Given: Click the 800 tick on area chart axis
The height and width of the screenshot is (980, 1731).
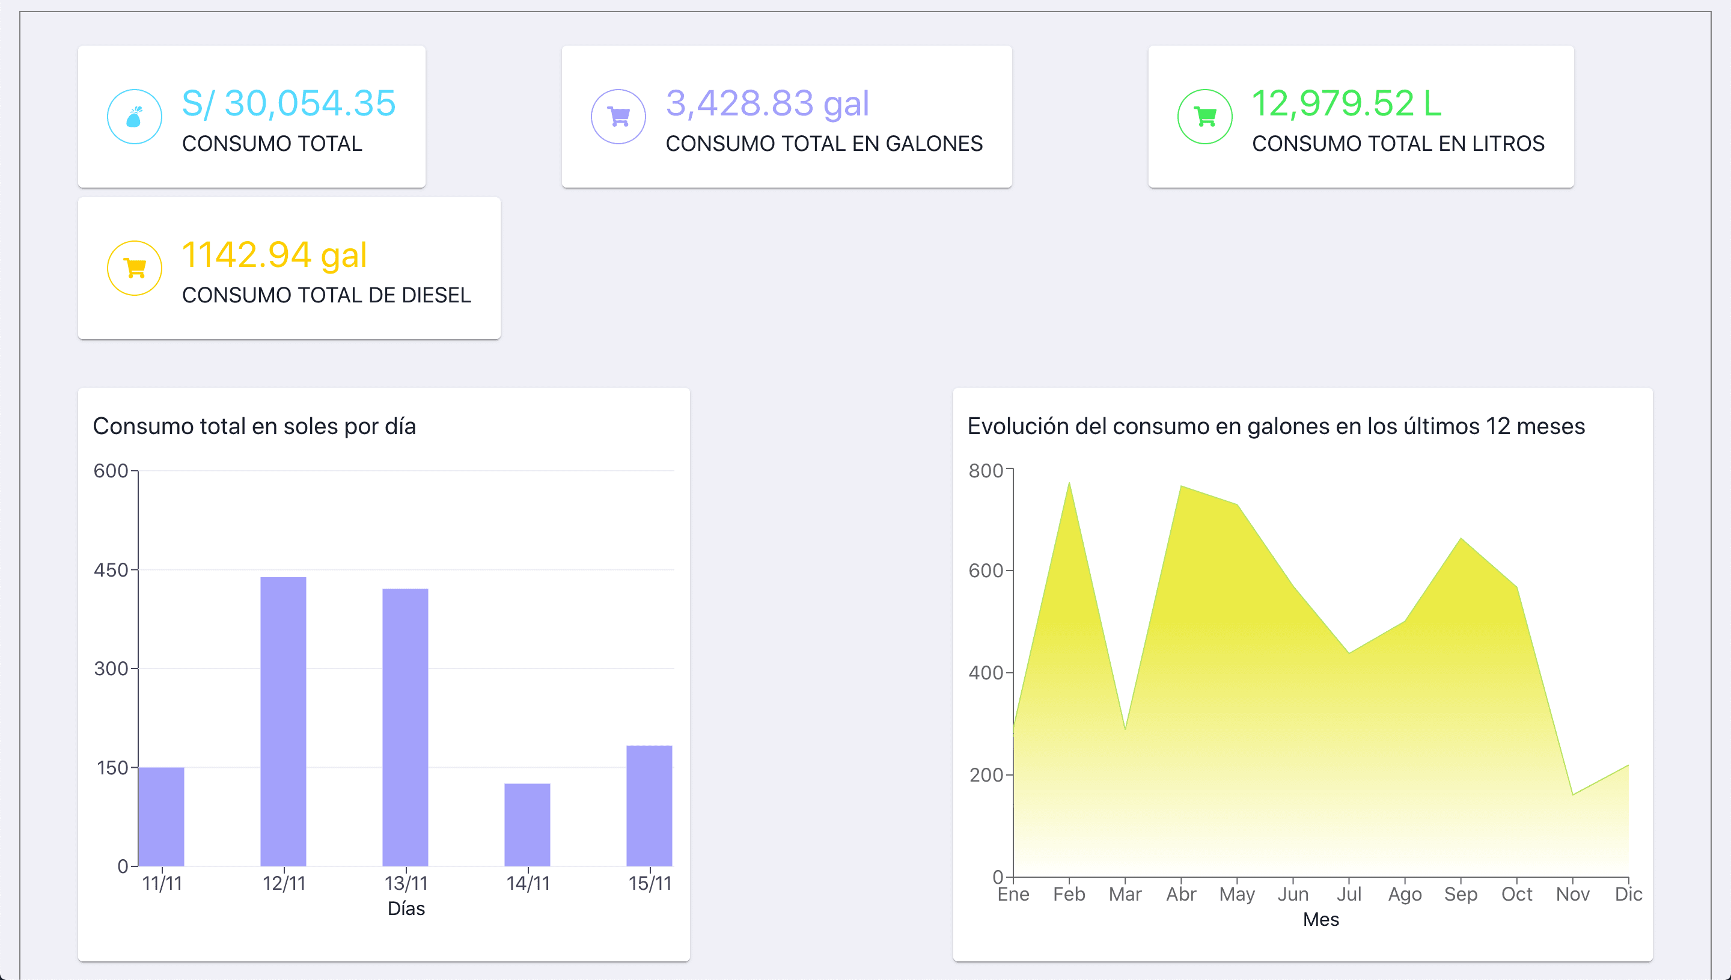Looking at the screenshot, I should (986, 471).
